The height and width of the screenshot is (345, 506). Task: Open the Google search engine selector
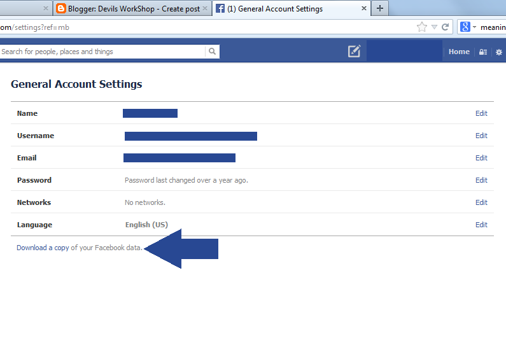pos(474,27)
